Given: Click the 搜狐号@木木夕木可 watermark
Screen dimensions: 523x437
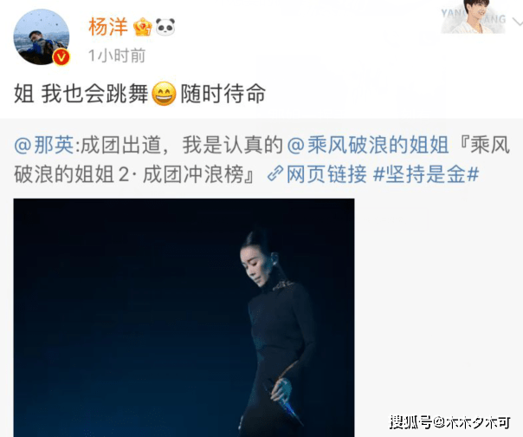Looking at the screenshot, I should (450, 422).
